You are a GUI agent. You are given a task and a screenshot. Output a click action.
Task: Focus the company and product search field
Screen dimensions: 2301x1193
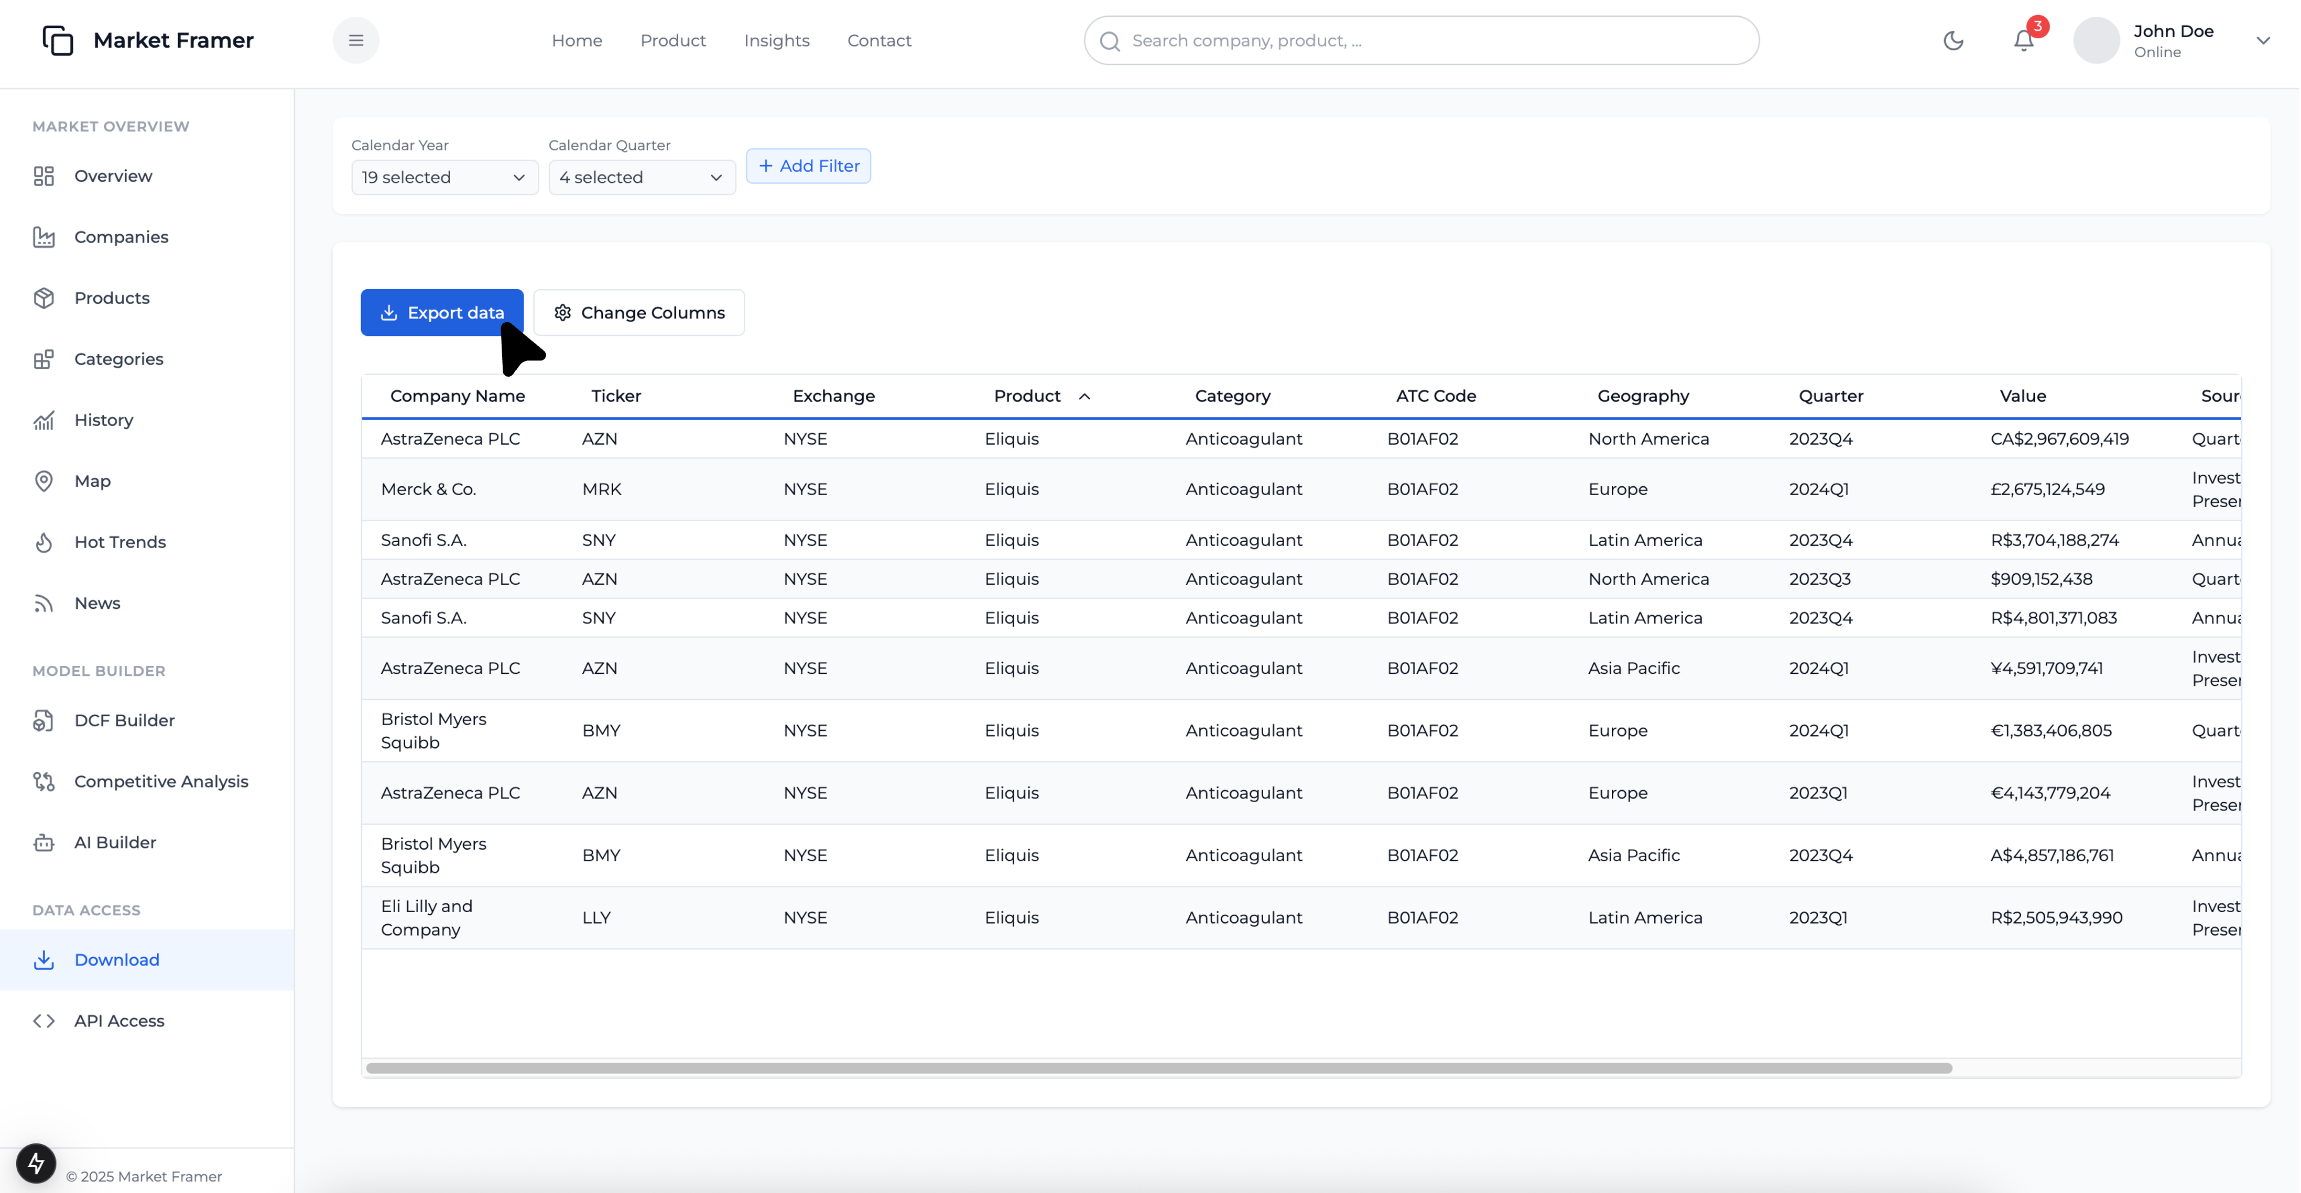1421,40
